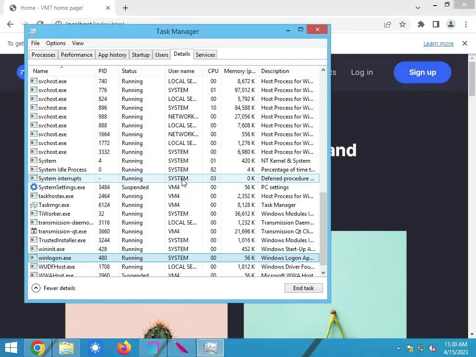Click the feather taskbar app icon
Image resolution: width=476 pixels, height=357 pixels.
point(182,348)
